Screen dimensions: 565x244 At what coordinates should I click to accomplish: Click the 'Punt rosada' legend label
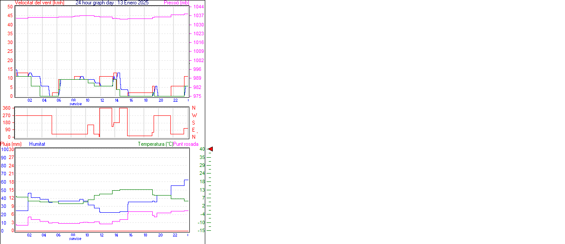pyautogui.click(x=186, y=144)
